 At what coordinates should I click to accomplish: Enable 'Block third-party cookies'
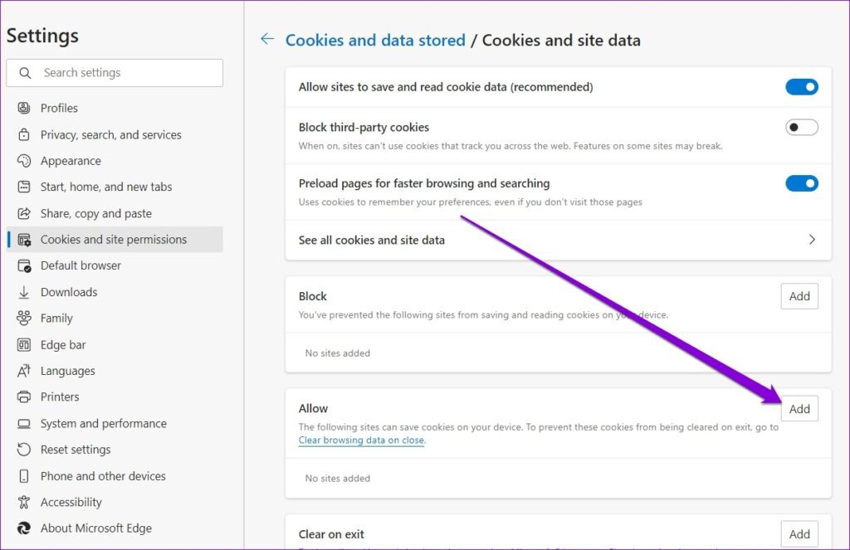click(801, 127)
